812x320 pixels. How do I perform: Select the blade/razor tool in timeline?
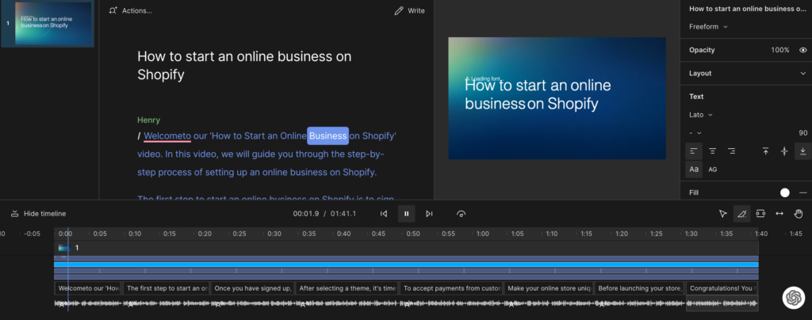742,214
